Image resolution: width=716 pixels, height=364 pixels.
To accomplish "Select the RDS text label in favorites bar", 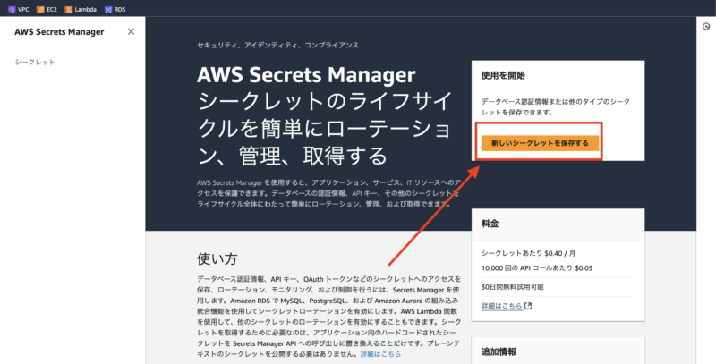I will click(120, 10).
